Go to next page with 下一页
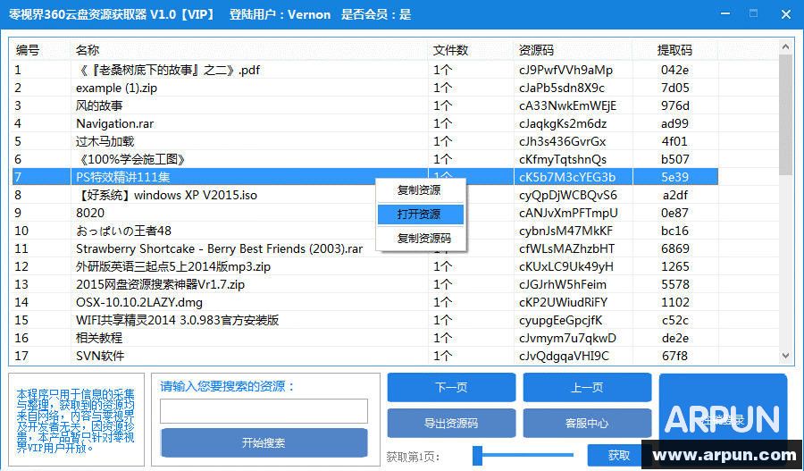The width and height of the screenshot is (804, 471). coord(451,388)
